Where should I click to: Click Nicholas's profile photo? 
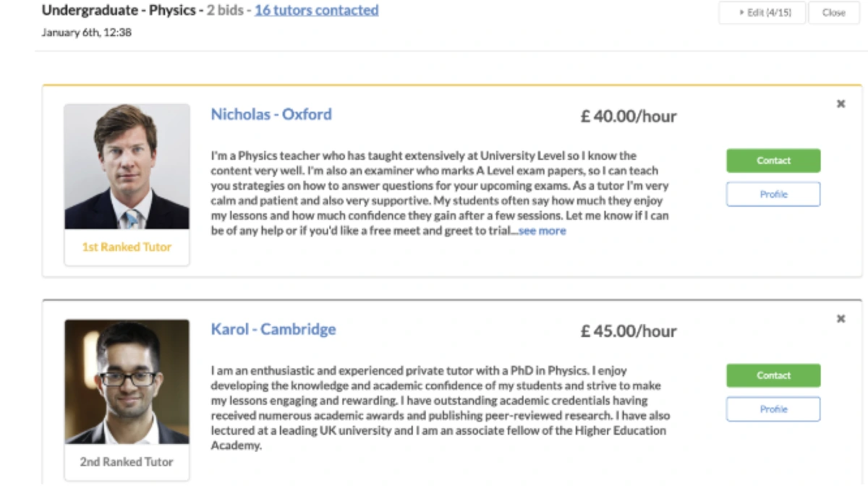click(127, 166)
